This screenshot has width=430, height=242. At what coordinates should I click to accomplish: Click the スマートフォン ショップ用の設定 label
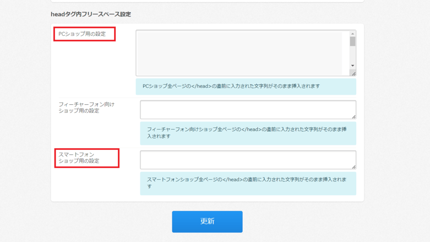pyautogui.click(x=79, y=158)
